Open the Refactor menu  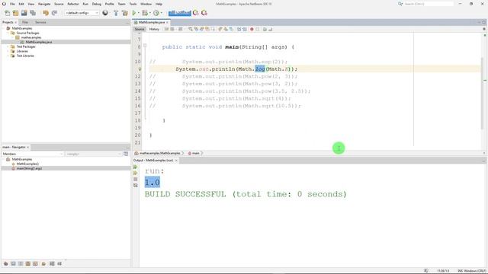coord(73,4)
